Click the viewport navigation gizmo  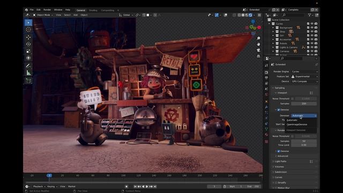point(253,27)
